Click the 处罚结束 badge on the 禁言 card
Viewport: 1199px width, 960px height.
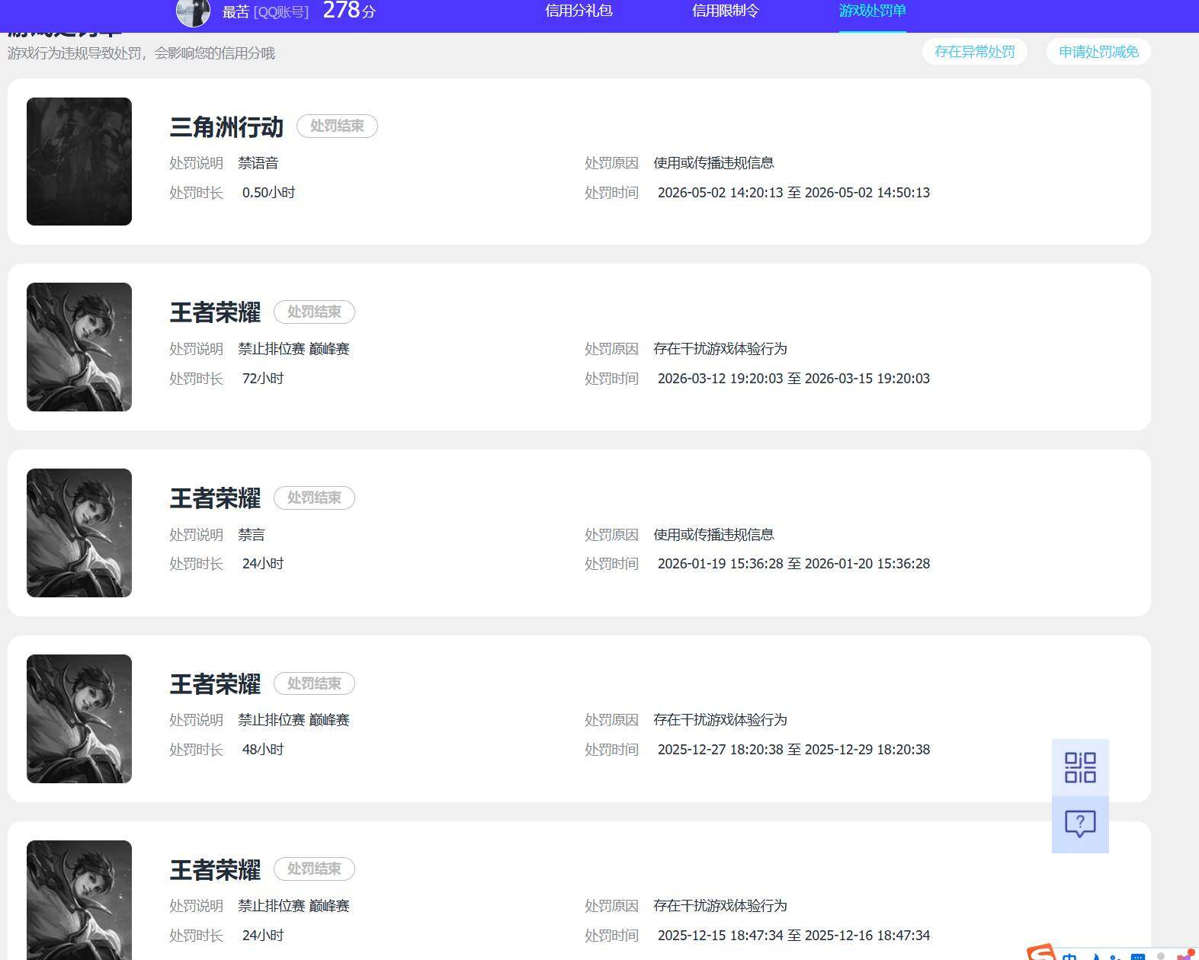point(314,498)
